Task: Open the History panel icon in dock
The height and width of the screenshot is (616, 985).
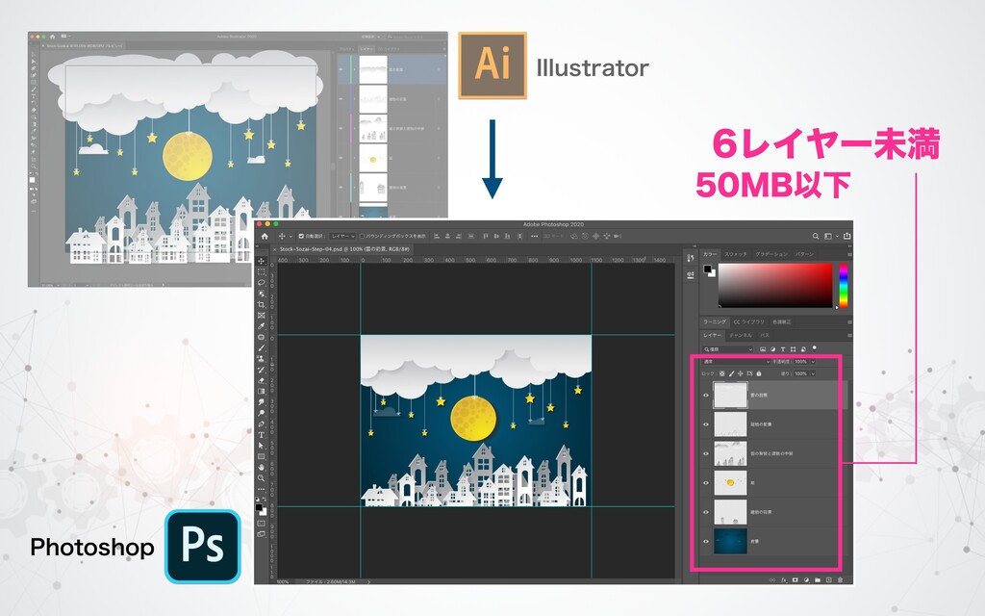Action: pyautogui.click(x=691, y=258)
